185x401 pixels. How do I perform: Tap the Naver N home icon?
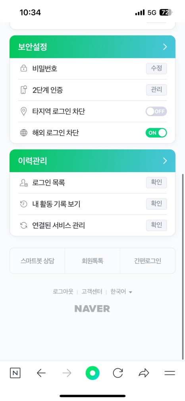[x=15, y=373]
